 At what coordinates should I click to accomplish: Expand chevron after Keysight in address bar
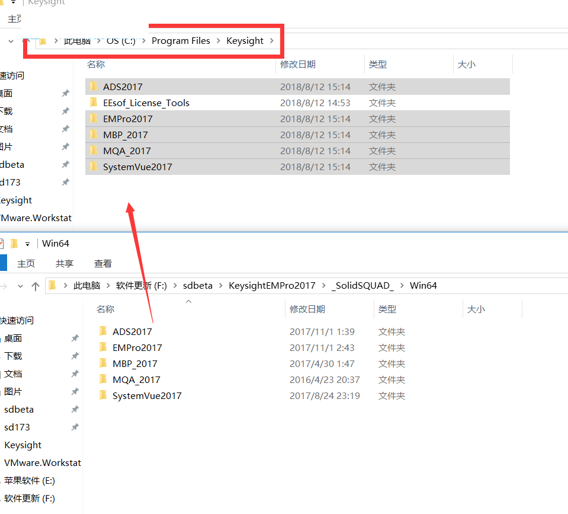click(272, 41)
